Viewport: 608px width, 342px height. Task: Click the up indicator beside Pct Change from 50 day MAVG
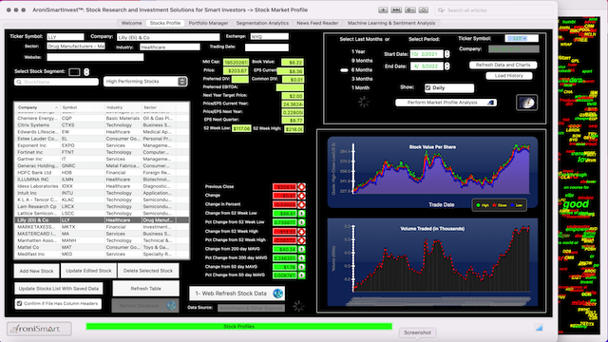(301, 275)
